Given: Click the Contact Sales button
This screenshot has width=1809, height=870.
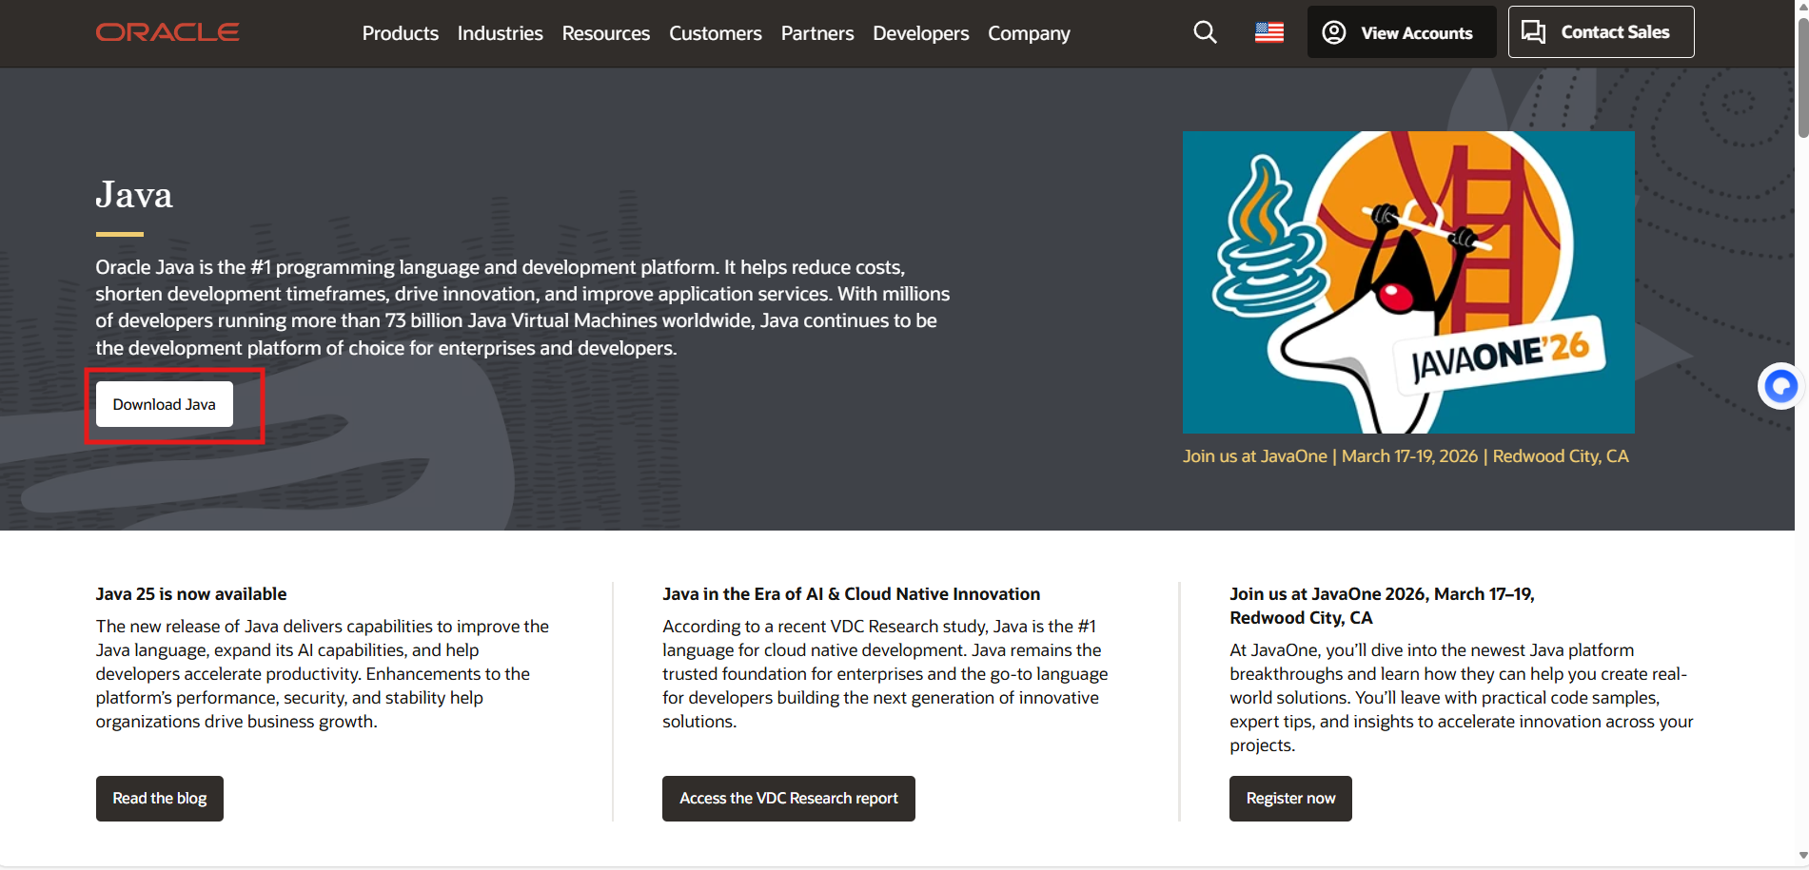Looking at the screenshot, I should tap(1601, 32).
